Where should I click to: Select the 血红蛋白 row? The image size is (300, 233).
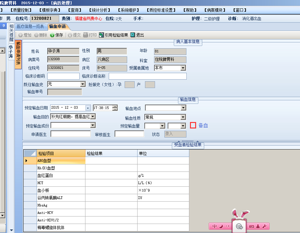106,175
